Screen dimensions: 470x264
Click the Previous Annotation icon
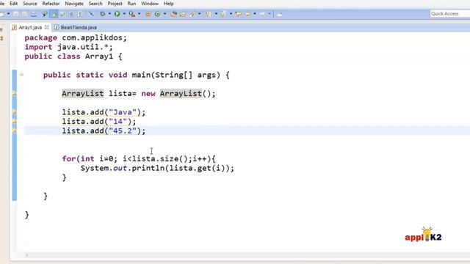click(223, 14)
